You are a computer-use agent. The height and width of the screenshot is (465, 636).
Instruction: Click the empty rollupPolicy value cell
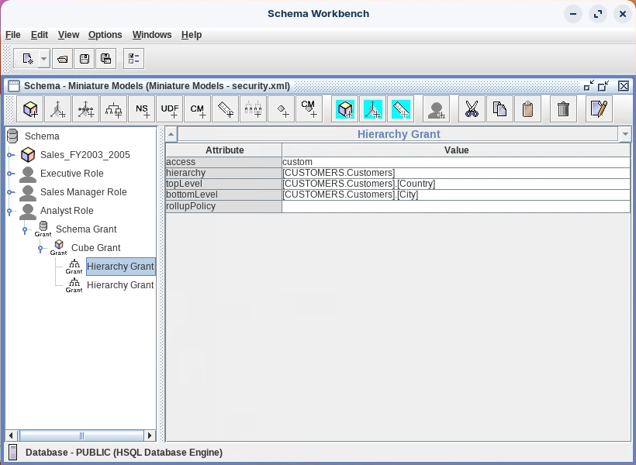[455, 207]
